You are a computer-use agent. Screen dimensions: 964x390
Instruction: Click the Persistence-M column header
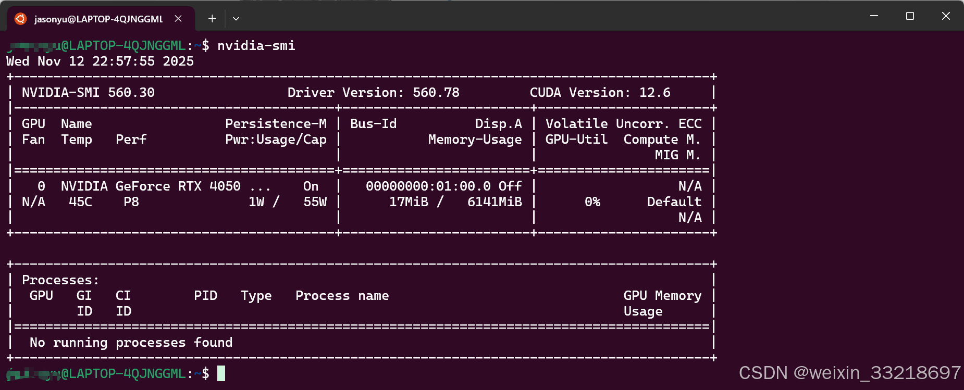(276, 124)
